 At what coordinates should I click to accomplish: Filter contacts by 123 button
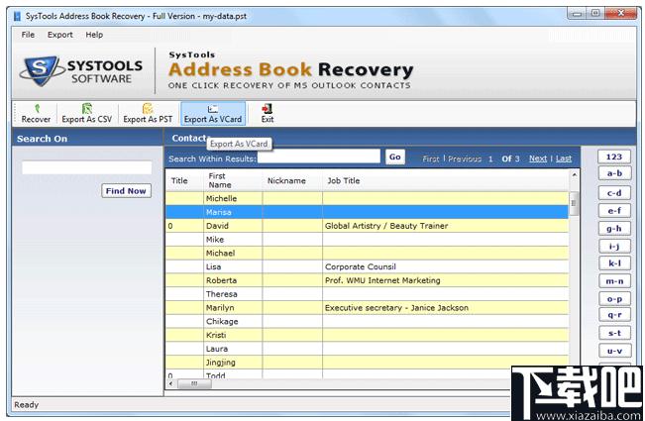614,157
